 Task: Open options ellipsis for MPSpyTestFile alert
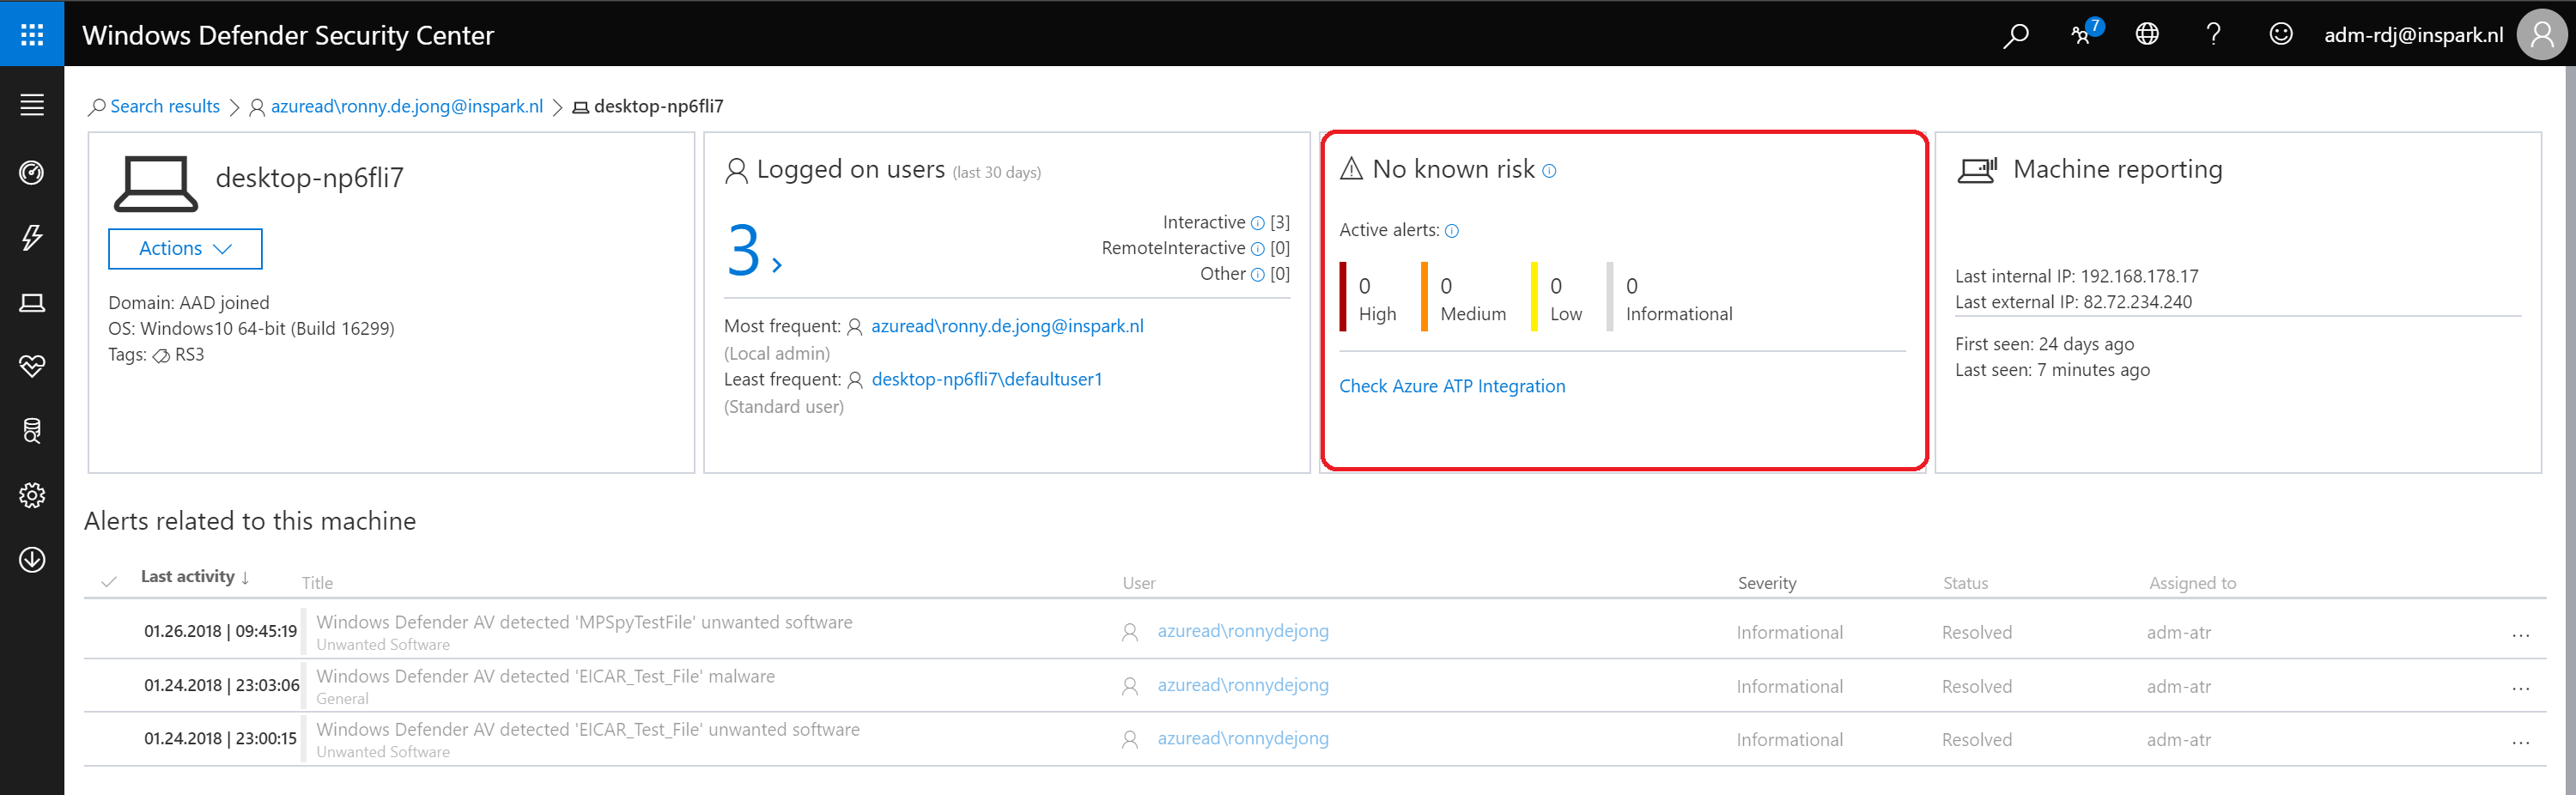tap(2520, 634)
